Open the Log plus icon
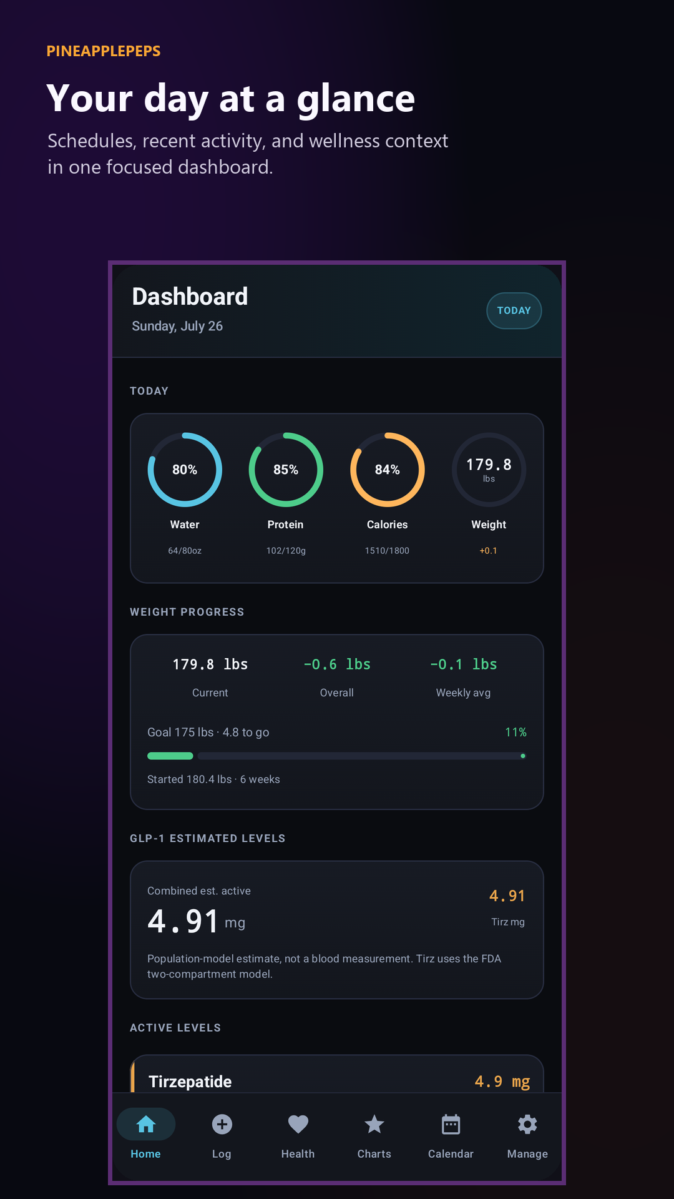Screen dimensions: 674x1199 click(x=222, y=1124)
